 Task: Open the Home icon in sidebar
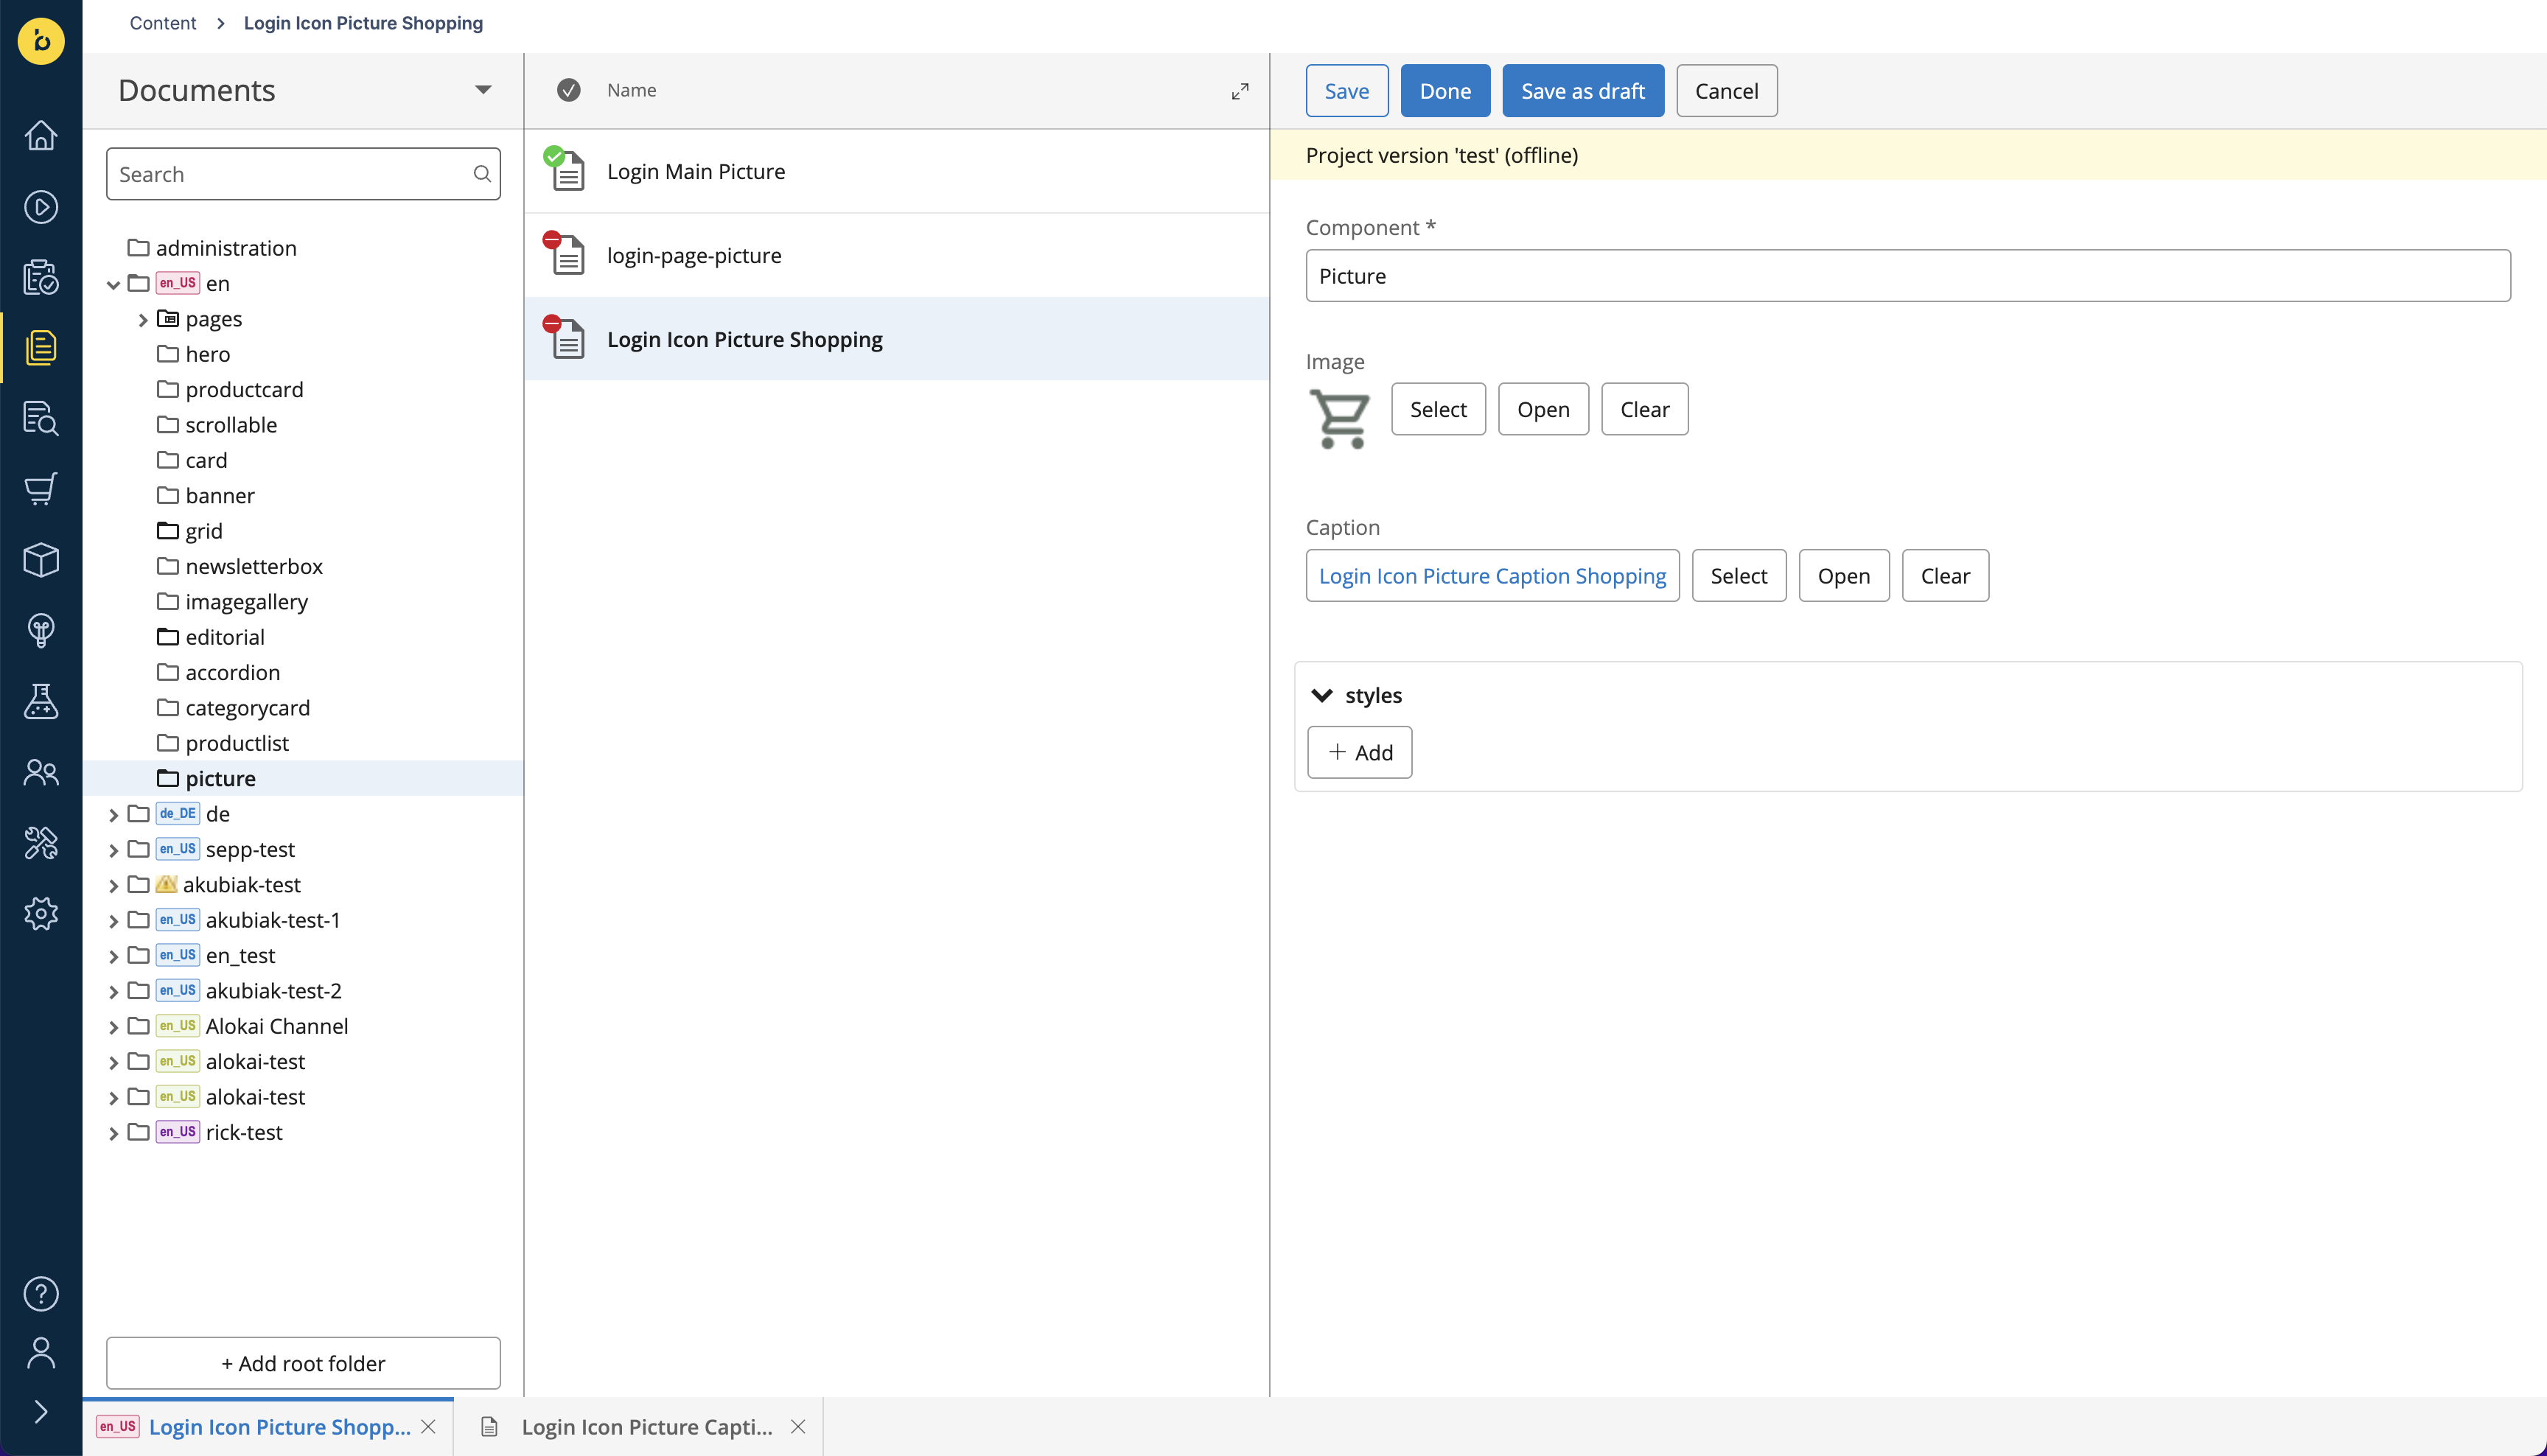(x=41, y=135)
